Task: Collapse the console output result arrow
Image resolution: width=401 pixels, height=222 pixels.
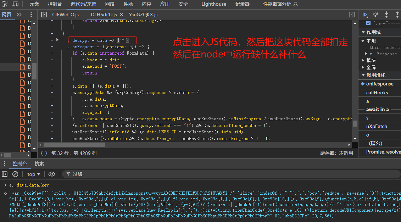Action: coord(5,193)
